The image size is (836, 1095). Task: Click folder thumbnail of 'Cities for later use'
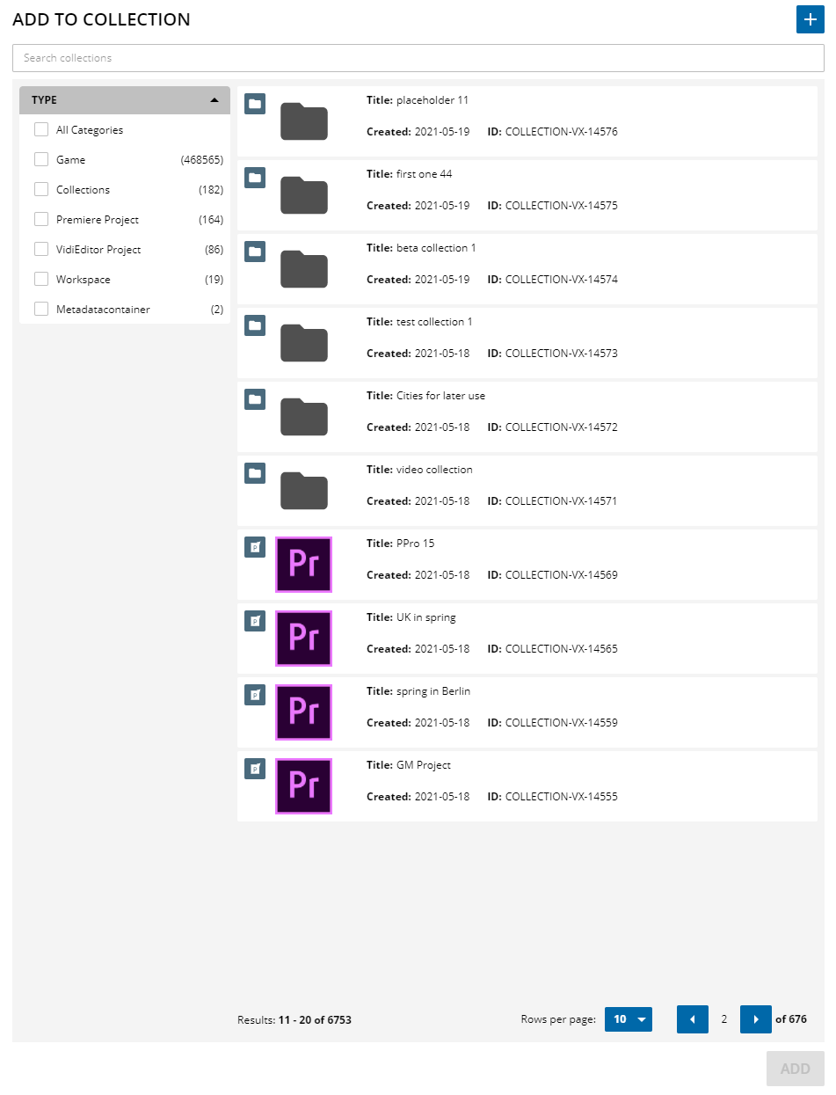click(303, 417)
